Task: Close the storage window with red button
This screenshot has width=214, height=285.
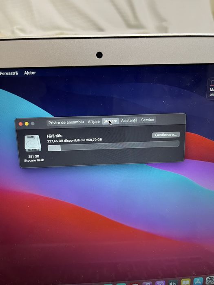Action: click(x=20, y=124)
